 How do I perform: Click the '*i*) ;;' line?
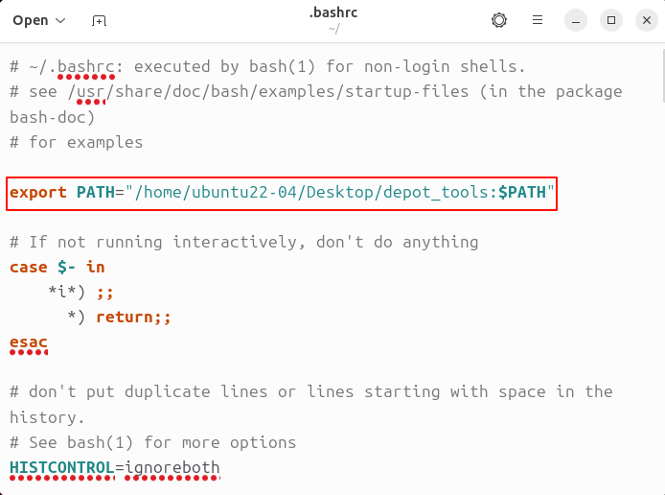coord(80,293)
